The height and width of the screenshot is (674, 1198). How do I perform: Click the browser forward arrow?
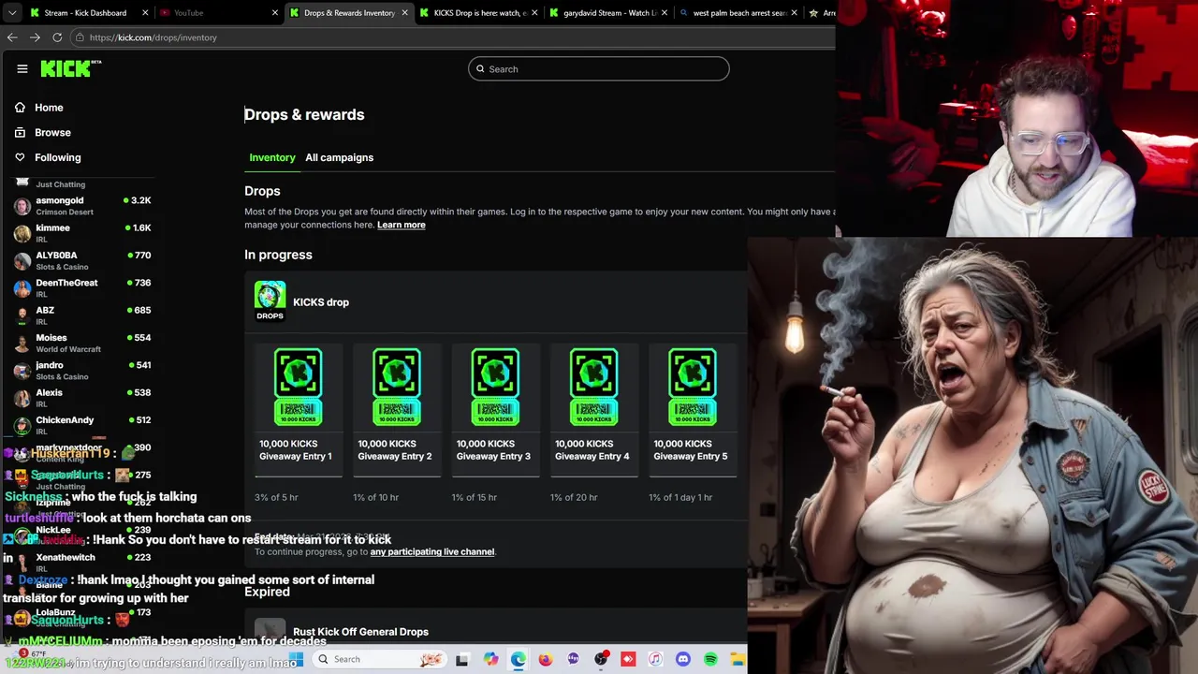(x=35, y=37)
